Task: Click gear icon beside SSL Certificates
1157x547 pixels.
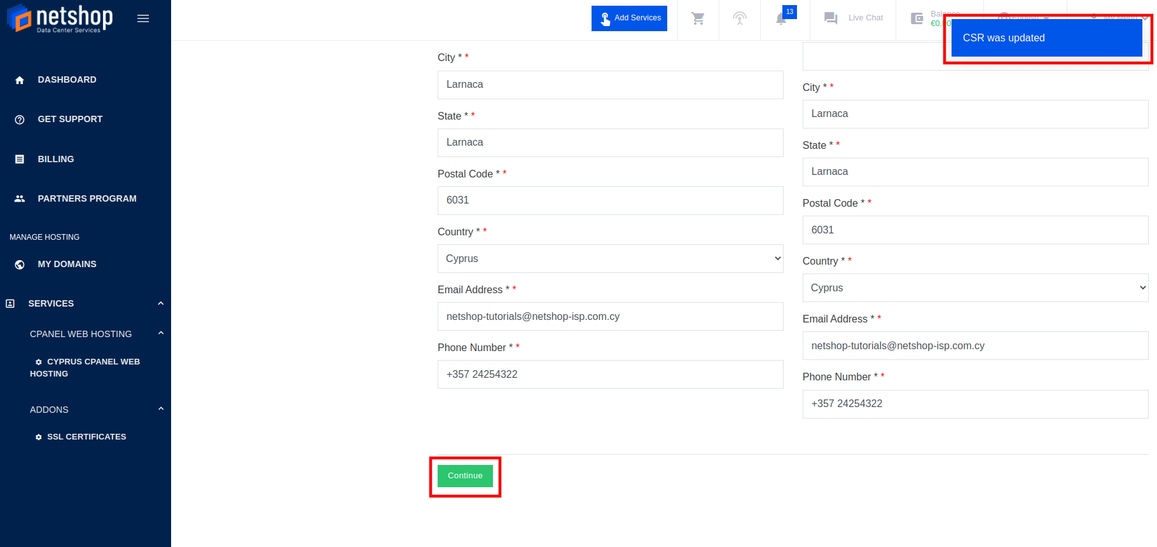Action: (39, 437)
